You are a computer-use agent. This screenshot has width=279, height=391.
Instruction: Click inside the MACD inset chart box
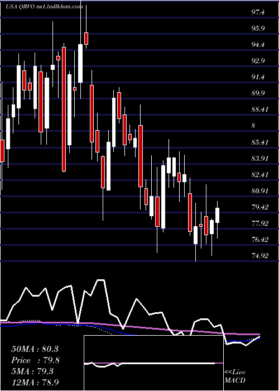point(153,363)
